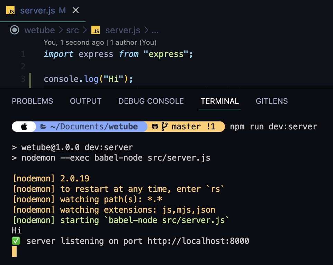Close the server.js editor tab
Viewport: 333px width, 265px height.
tap(75, 10)
